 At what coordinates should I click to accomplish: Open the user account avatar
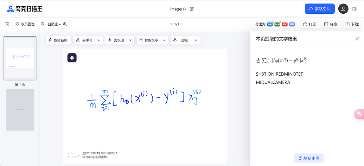(343, 9)
